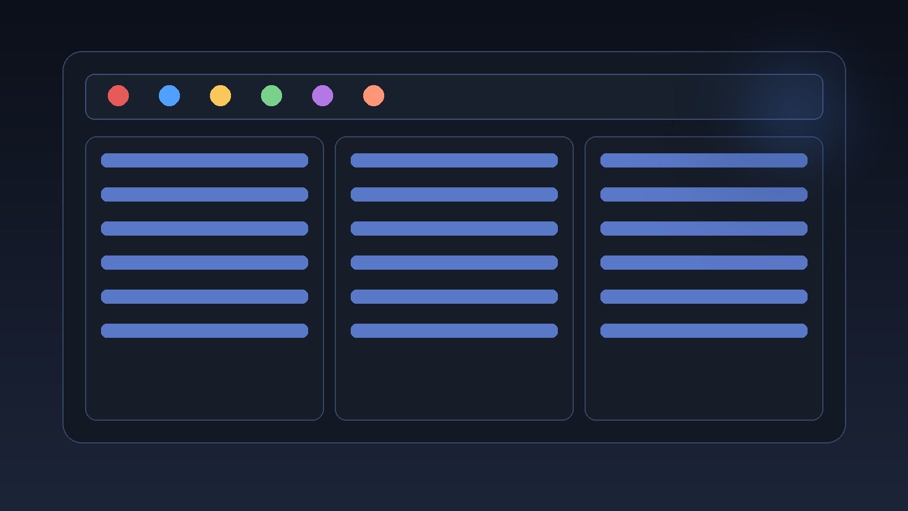Click the purple circle in the toolbar
The image size is (908, 511).
323,96
